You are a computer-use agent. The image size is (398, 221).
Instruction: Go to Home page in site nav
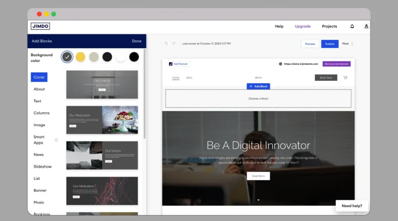click(x=176, y=78)
